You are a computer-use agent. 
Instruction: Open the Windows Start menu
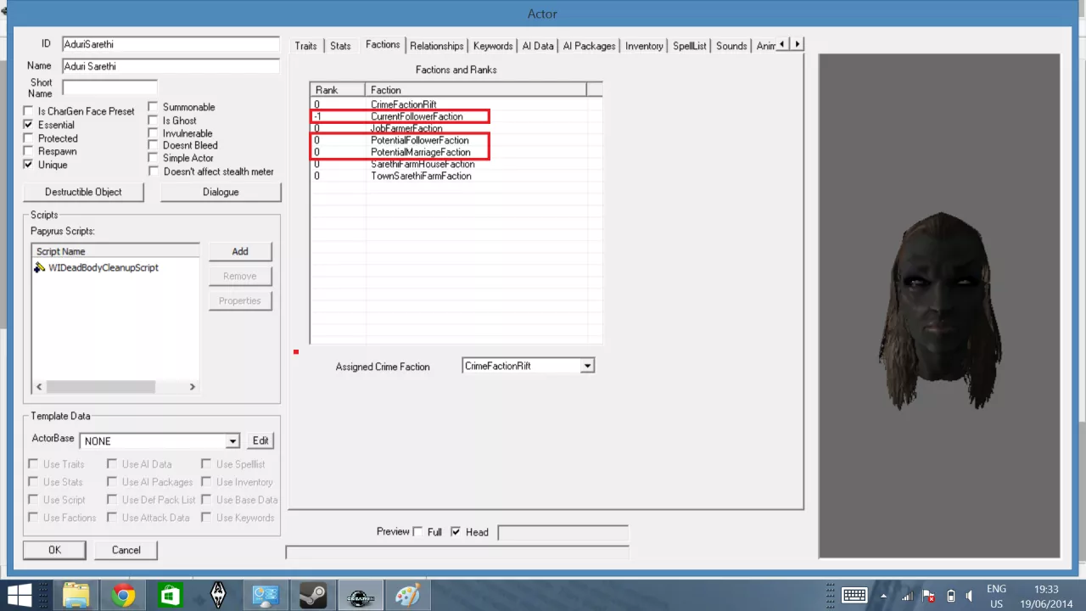20,596
